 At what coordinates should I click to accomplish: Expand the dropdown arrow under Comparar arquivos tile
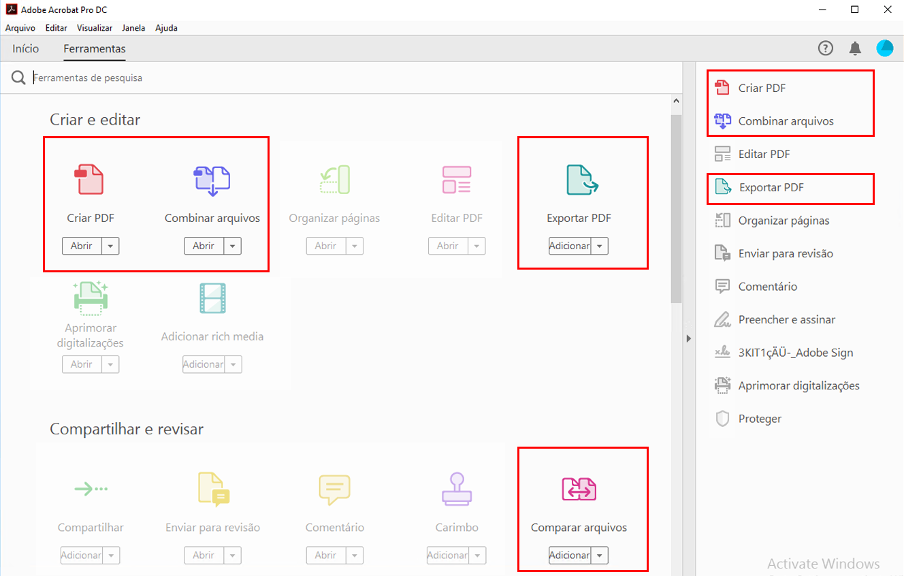click(599, 556)
